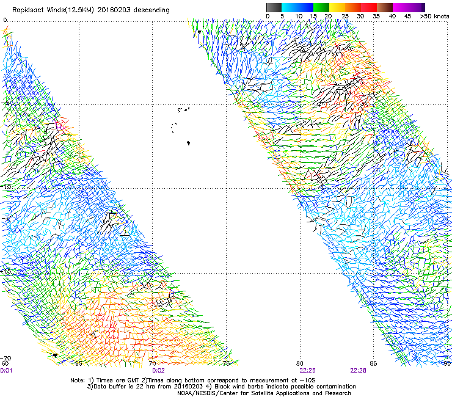This screenshot has height=397, width=452.
Task: Click the green 15-20 knots legend segment
Action: click(321, 7)
